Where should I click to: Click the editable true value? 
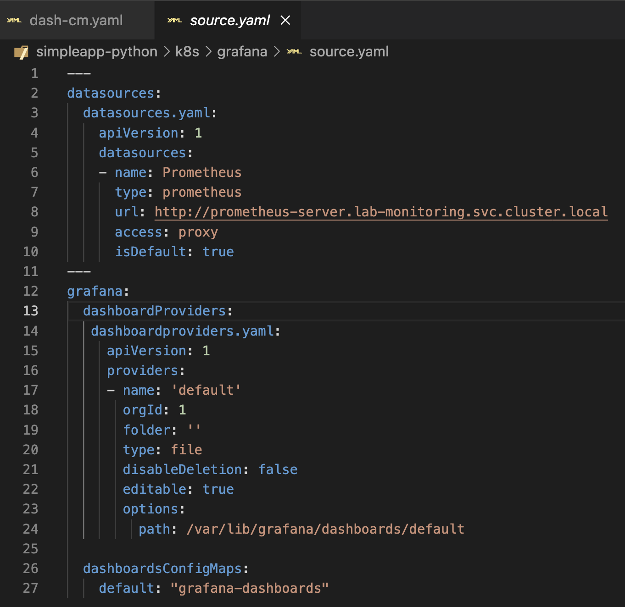point(218,489)
